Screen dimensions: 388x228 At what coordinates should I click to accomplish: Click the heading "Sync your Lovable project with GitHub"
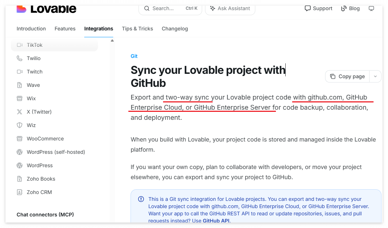(208, 76)
